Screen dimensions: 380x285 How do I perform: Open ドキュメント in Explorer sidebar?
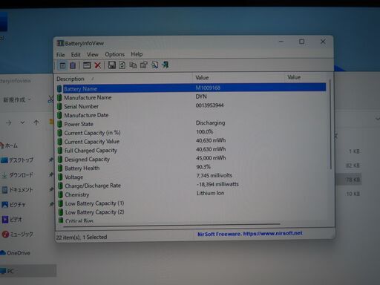17,190
